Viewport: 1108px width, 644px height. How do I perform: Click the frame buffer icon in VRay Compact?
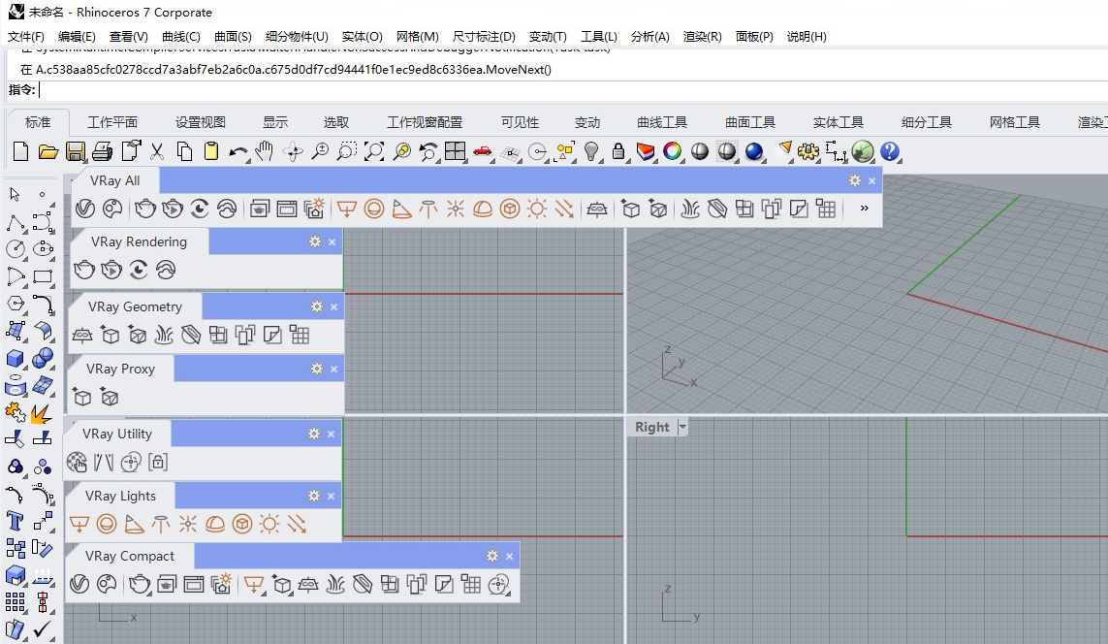[194, 584]
